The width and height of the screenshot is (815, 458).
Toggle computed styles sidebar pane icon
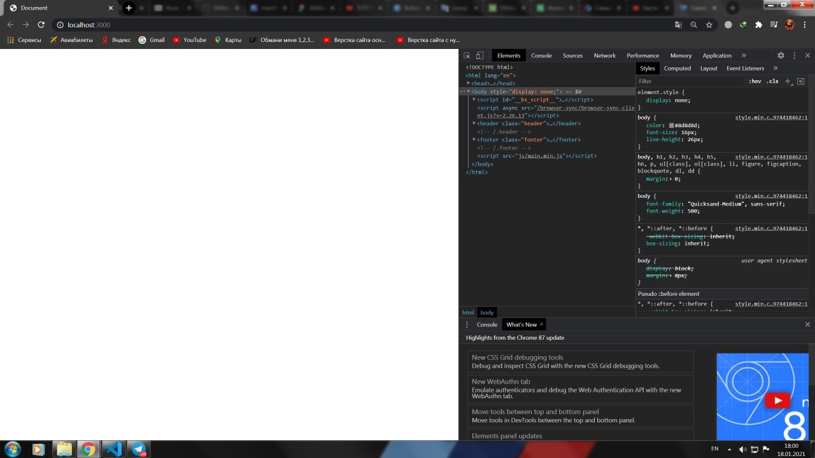(x=801, y=81)
